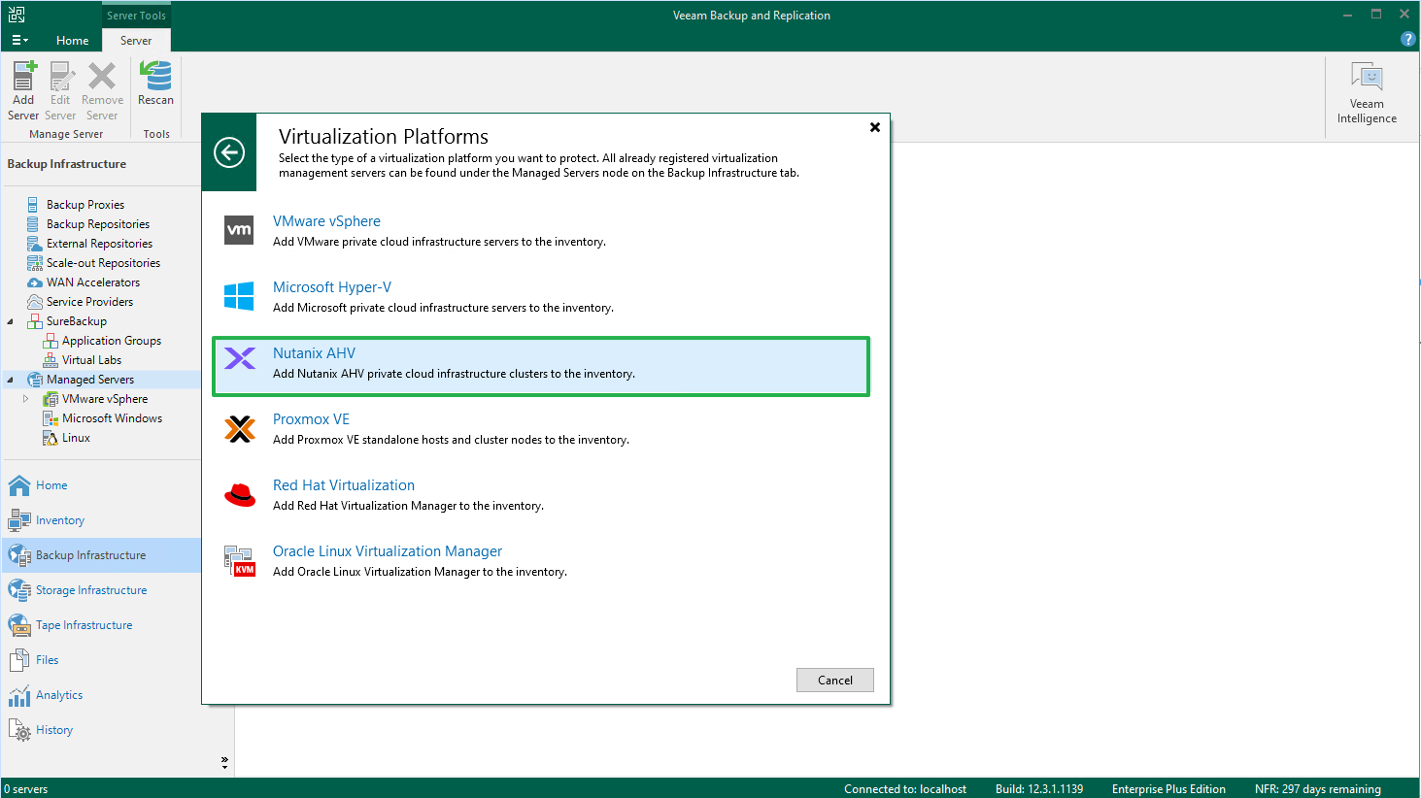Click the Inventory navigation icon
1421x798 pixels.
point(19,520)
